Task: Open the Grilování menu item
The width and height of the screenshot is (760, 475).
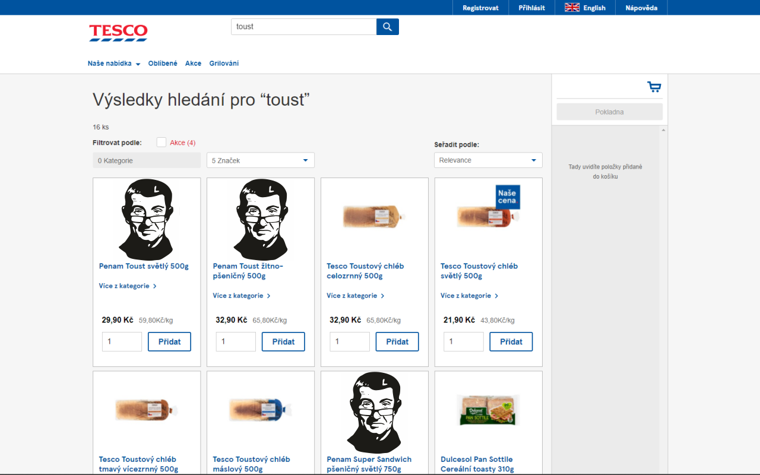Action: [x=224, y=64]
